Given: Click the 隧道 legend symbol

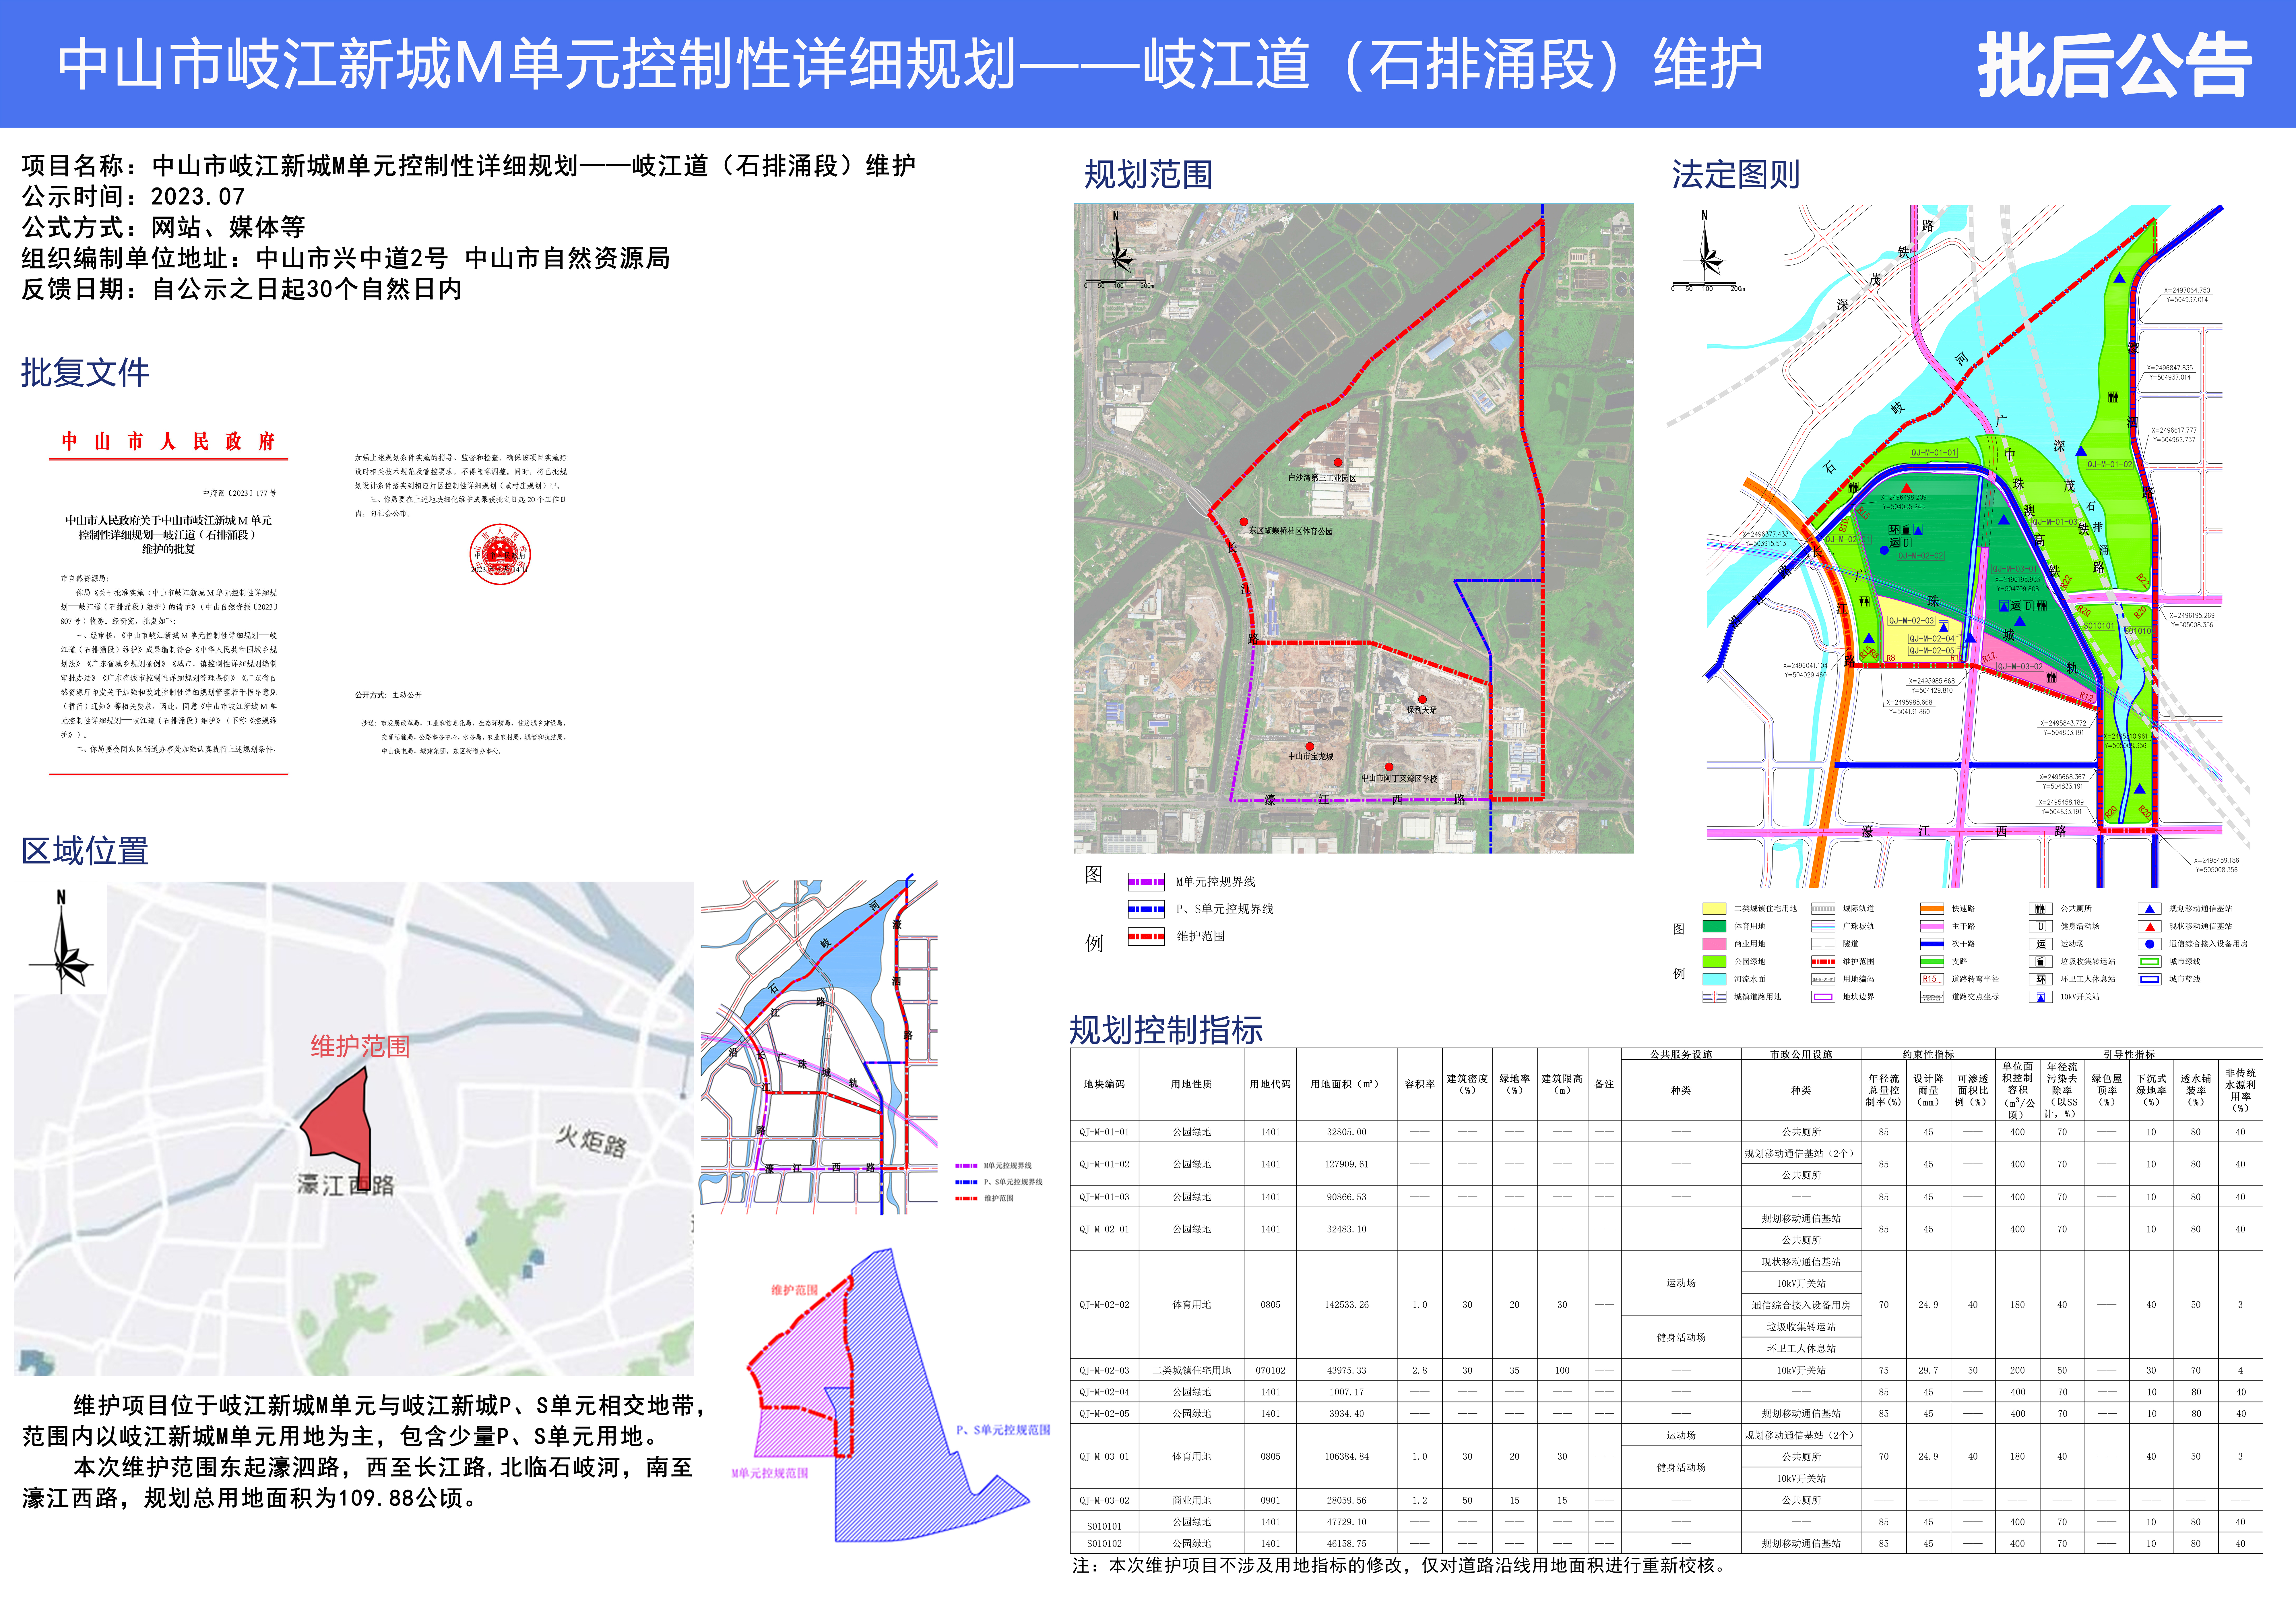Looking at the screenshot, I should click(x=1823, y=944).
